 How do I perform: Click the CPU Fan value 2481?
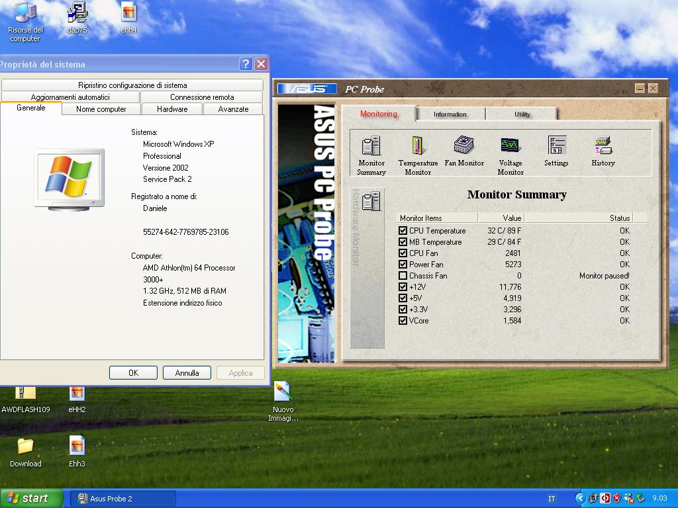point(513,253)
